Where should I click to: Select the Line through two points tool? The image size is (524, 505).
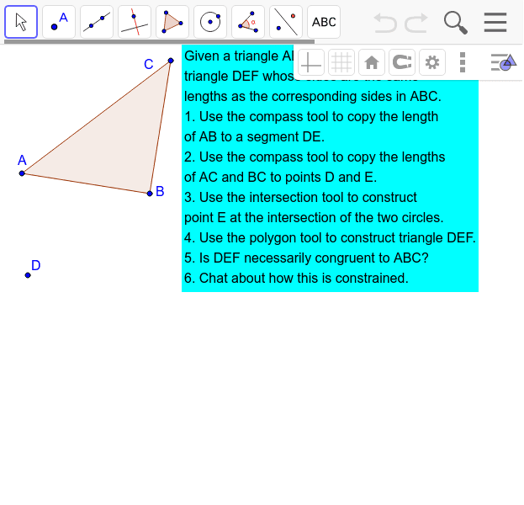click(x=97, y=22)
